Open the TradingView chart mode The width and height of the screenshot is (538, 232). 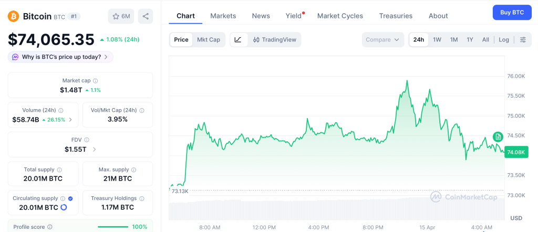click(275, 40)
